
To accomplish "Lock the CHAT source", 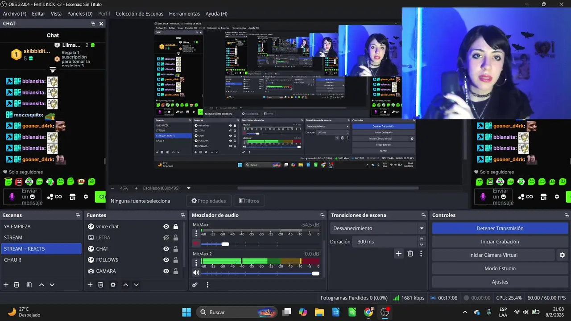I will [x=176, y=249].
